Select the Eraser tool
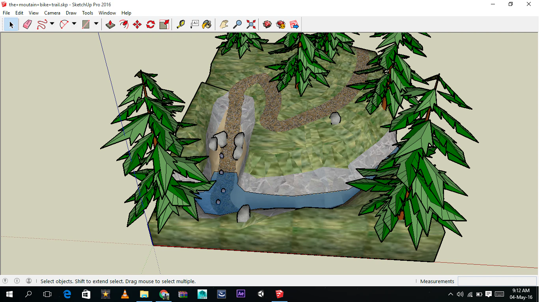 coord(27,25)
